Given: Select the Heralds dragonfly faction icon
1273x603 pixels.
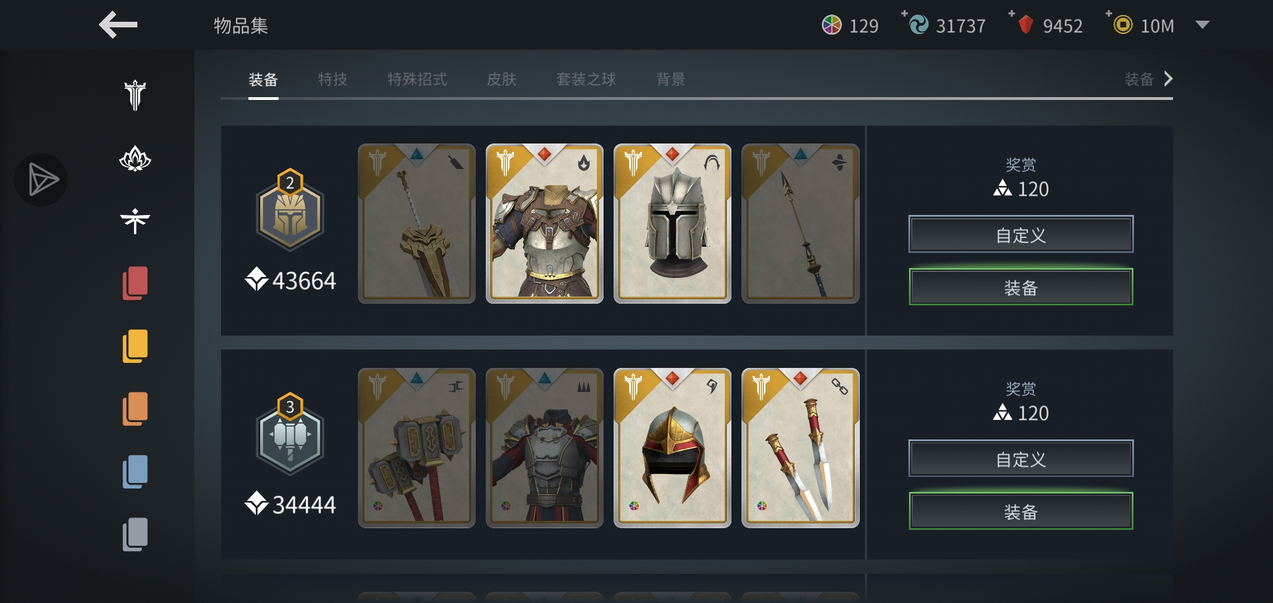Looking at the screenshot, I should pos(135,221).
